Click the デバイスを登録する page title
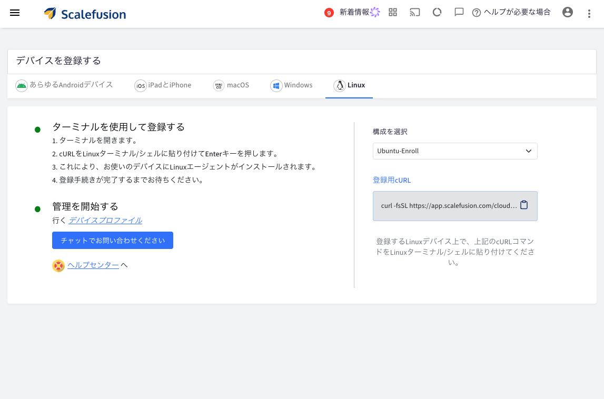Viewport: 604px width, 399px height. tap(58, 61)
